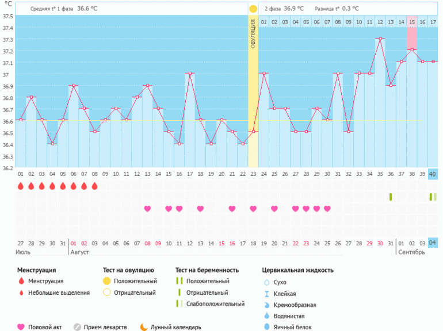Viewport: 443px width, 331px height.
Task: Click the Небольшие выделения small drop icon
Action: [x=21, y=293]
